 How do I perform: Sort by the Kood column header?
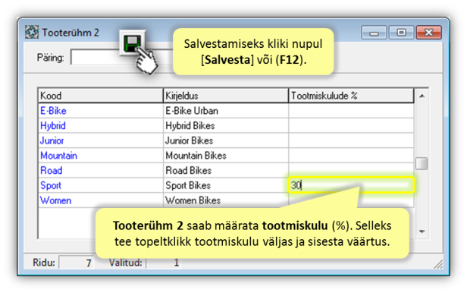pyautogui.click(x=101, y=96)
